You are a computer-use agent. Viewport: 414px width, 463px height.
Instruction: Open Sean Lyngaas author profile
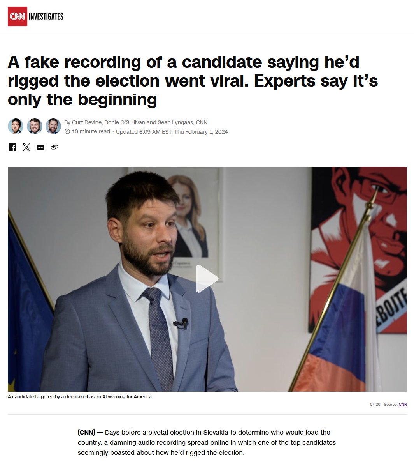[175, 122]
